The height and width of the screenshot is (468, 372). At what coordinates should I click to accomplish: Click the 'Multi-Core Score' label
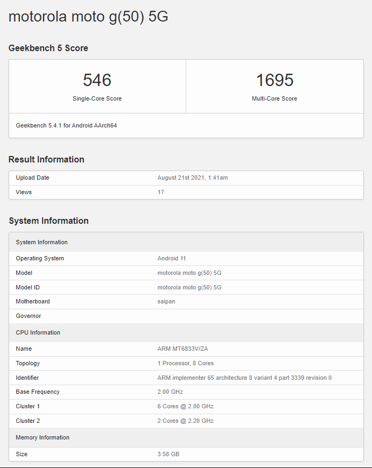pos(275,98)
